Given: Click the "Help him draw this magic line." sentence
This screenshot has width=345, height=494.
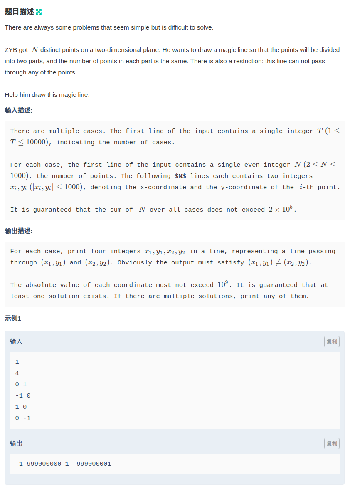Looking at the screenshot, I should (47, 95).
